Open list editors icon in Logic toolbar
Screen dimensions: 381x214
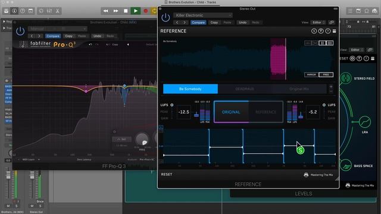350,11
